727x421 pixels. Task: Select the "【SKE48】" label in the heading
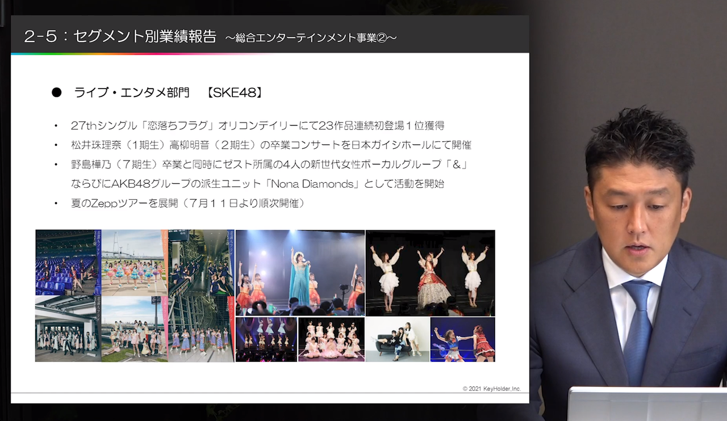coord(234,92)
